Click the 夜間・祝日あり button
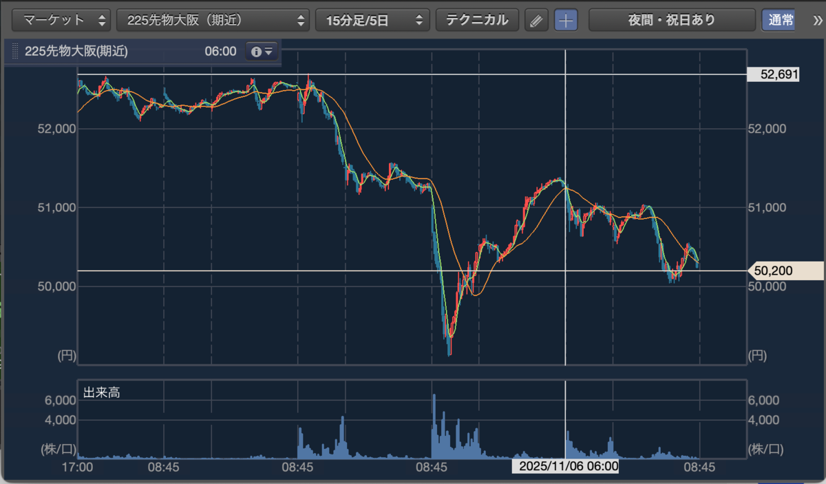This screenshot has width=826, height=484. (672, 20)
